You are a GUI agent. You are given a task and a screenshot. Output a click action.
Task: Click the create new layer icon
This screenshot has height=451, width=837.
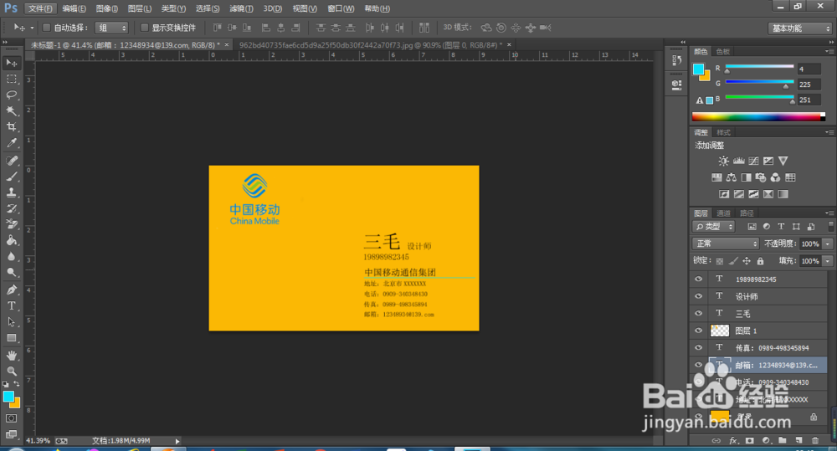[x=798, y=440]
